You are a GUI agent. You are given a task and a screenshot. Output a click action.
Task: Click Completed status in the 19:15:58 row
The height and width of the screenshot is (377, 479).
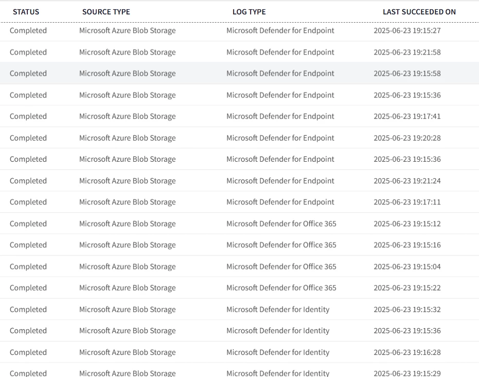[28, 73]
